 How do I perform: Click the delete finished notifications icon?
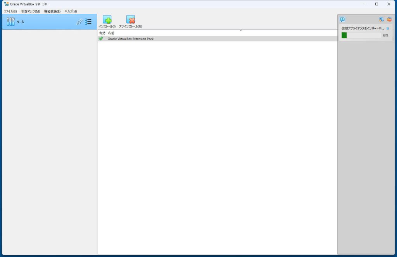pyautogui.click(x=389, y=19)
